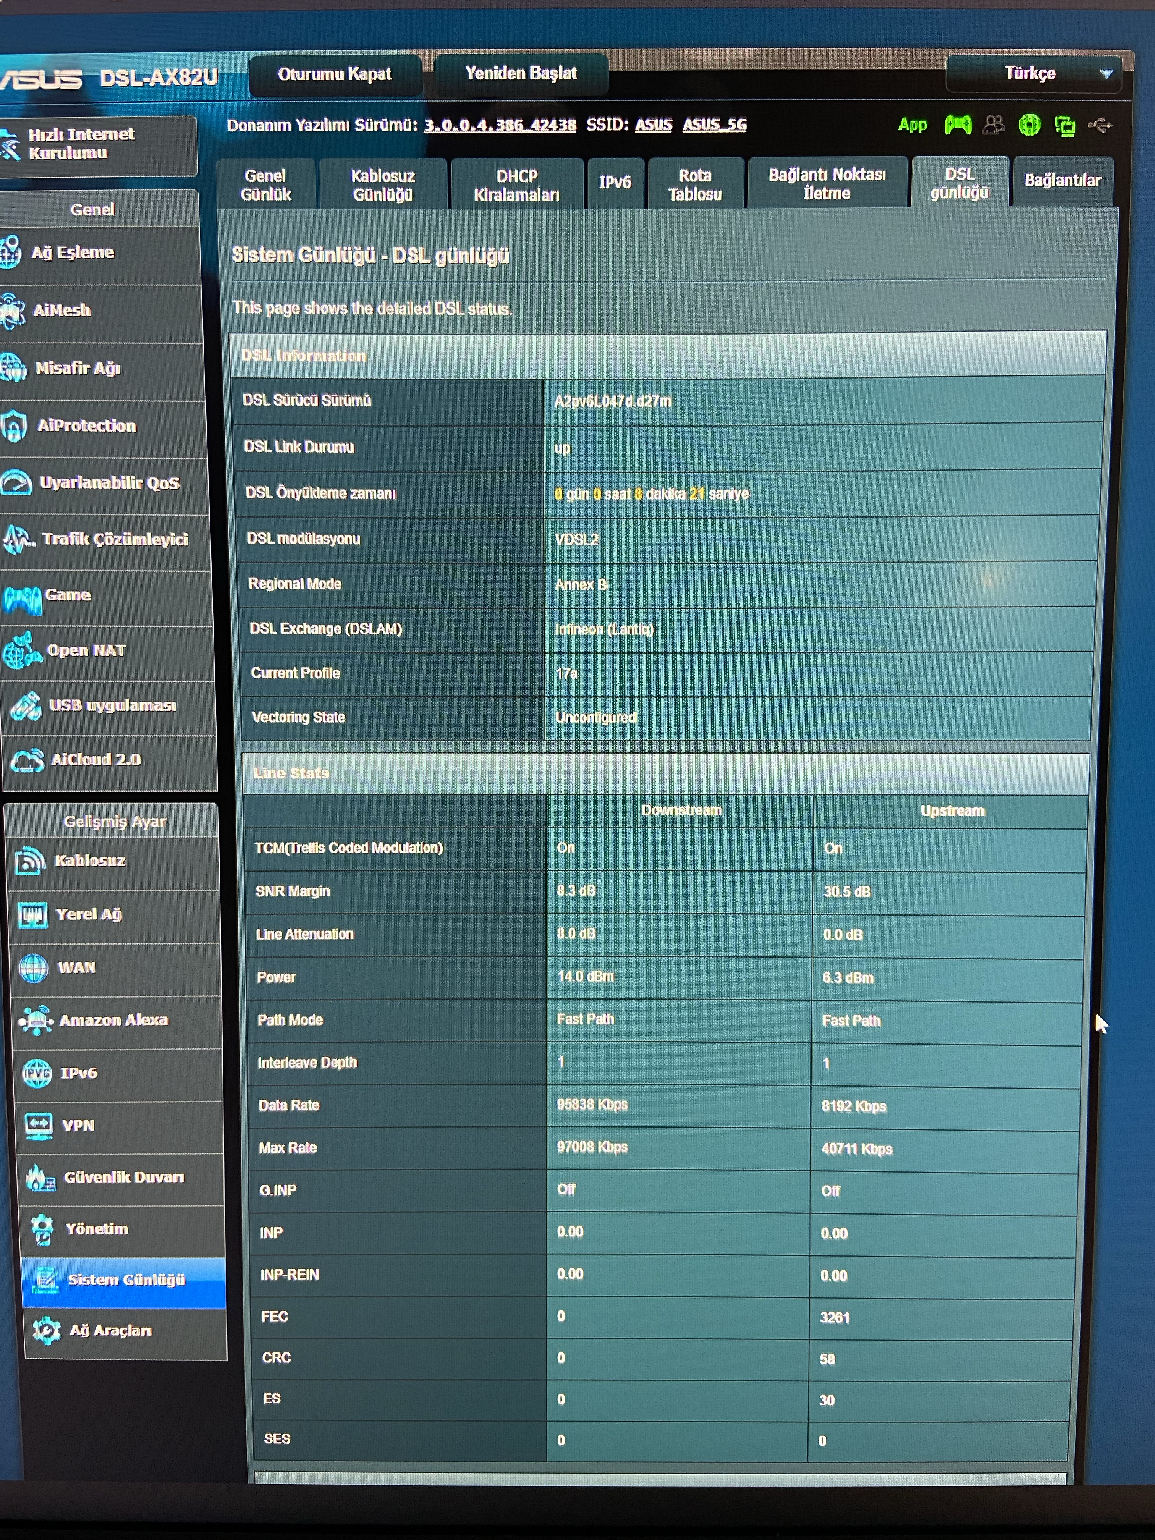Click the green App link
The image size is (1155, 1540).
(x=912, y=125)
